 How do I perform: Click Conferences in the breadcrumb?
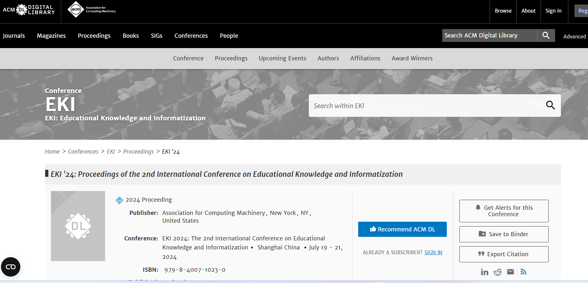click(x=83, y=152)
